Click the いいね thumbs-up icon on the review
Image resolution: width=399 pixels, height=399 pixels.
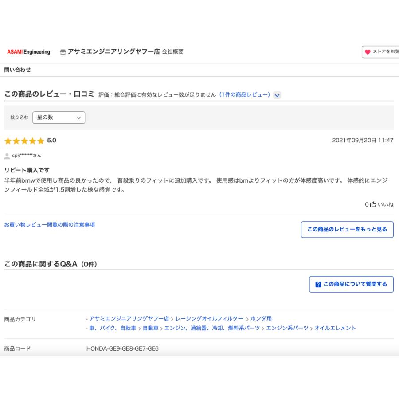(372, 205)
